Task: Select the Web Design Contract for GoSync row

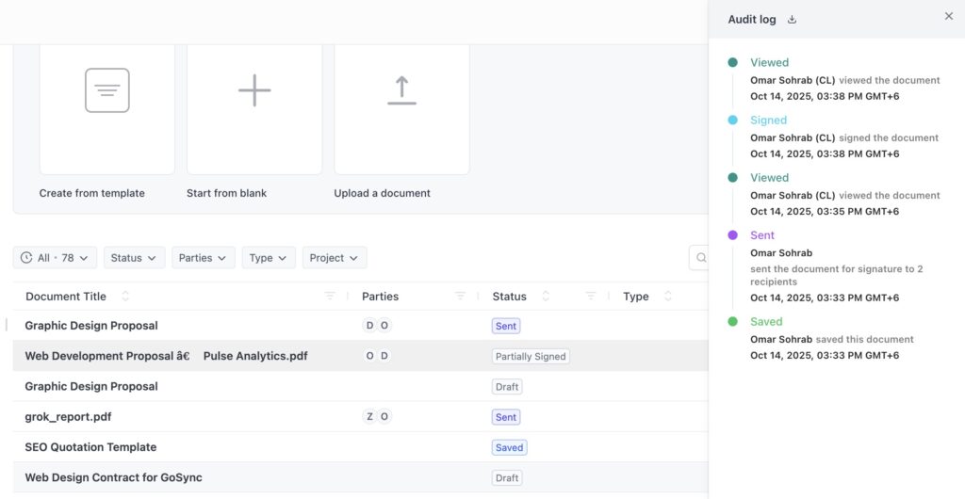Action: point(113,477)
